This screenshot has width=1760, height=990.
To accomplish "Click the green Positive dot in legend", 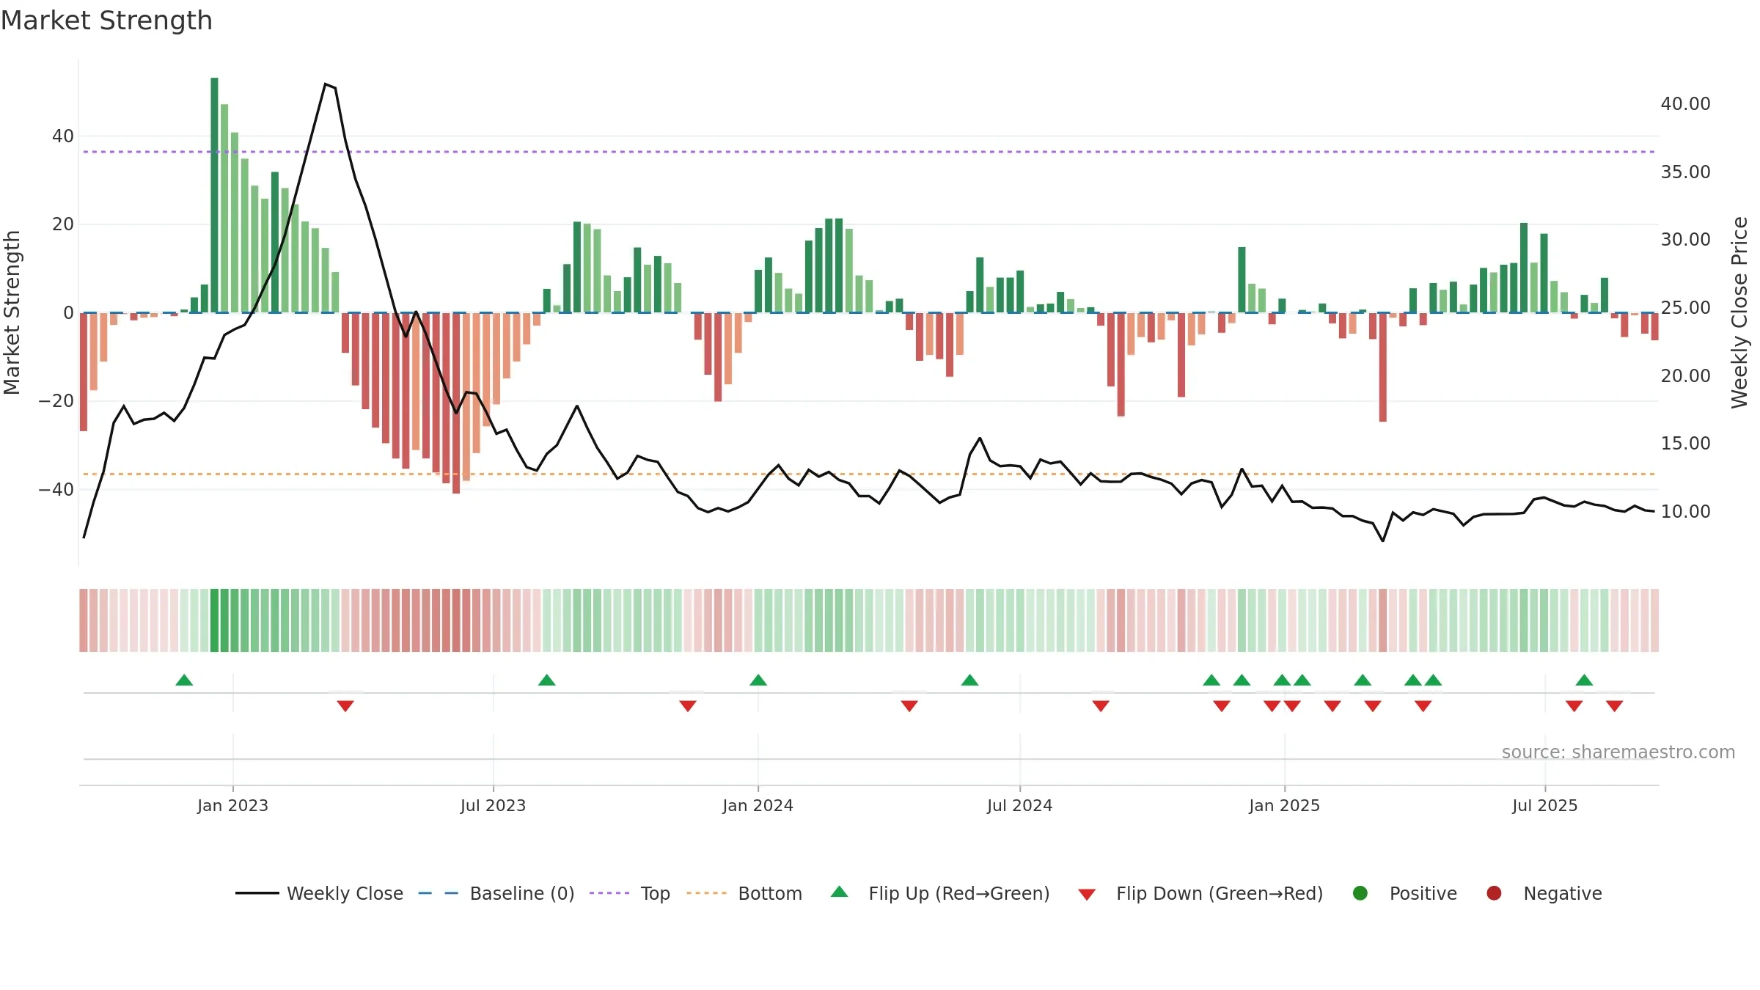I will [1360, 893].
